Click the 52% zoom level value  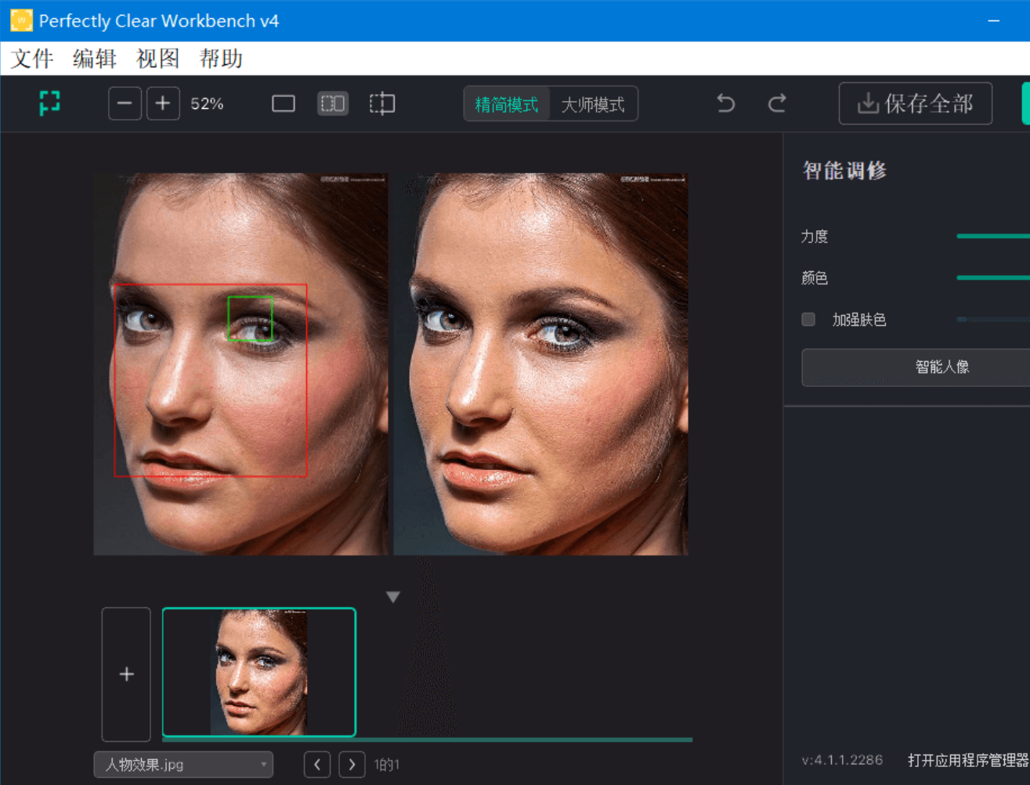pos(207,103)
